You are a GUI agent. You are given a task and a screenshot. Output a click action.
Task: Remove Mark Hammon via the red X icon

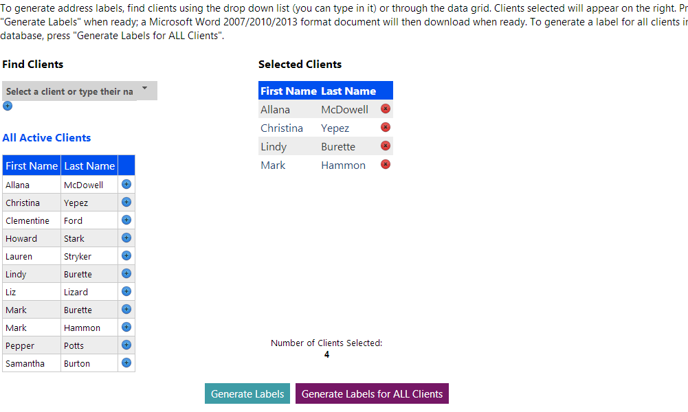pos(386,164)
